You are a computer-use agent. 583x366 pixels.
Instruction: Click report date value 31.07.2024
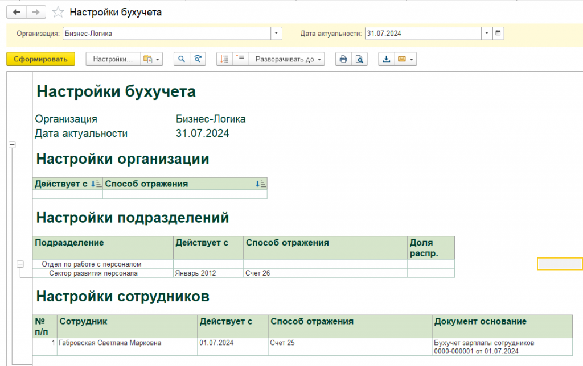point(202,133)
